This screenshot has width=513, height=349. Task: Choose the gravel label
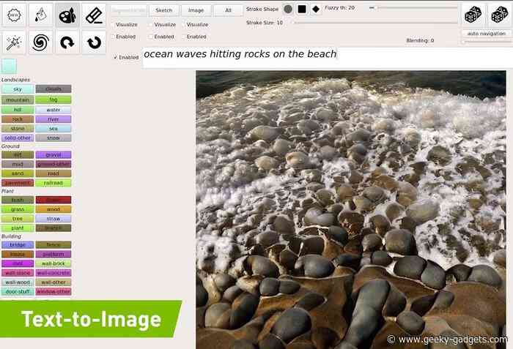[53, 155]
